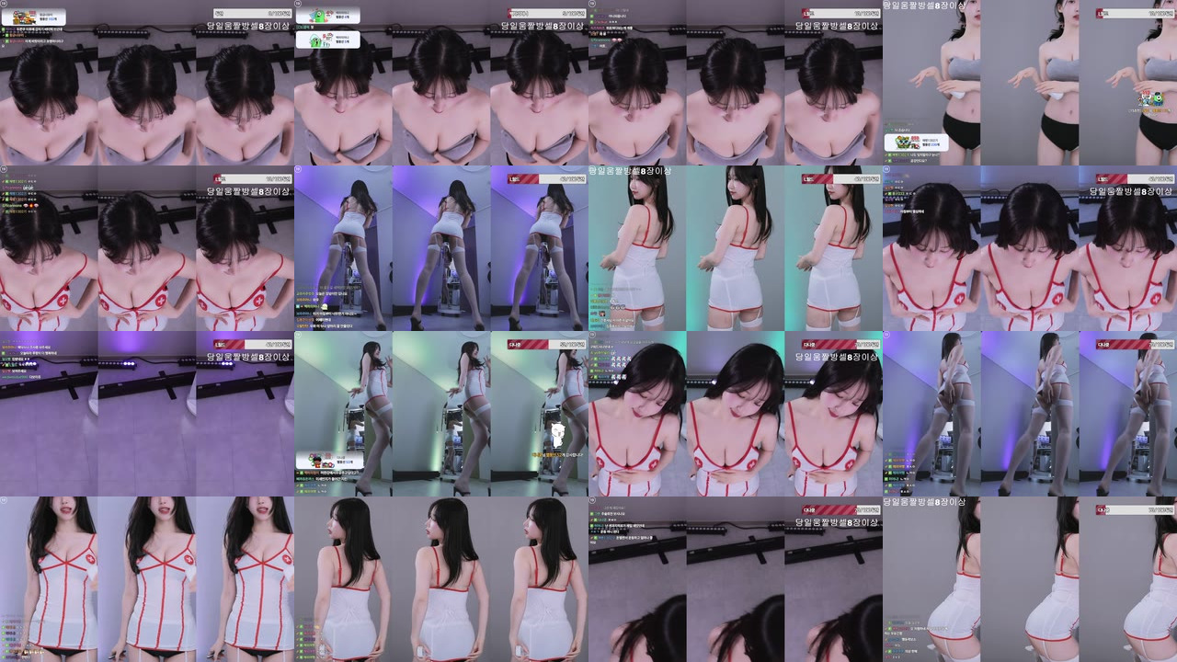Open the bottom-left front-facing white dress thumbnail
Viewport: 1177px width, 662px height.
pyautogui.click(x=147, y=579)
